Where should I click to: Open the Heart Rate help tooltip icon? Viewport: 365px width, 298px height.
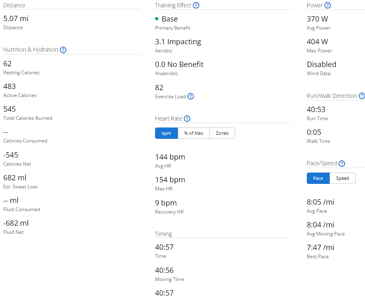187,119
